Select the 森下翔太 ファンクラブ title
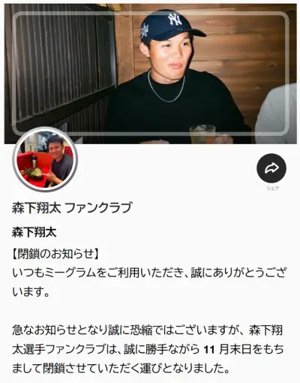The height and width of the screenshot is (383, 300). (72, 207)
